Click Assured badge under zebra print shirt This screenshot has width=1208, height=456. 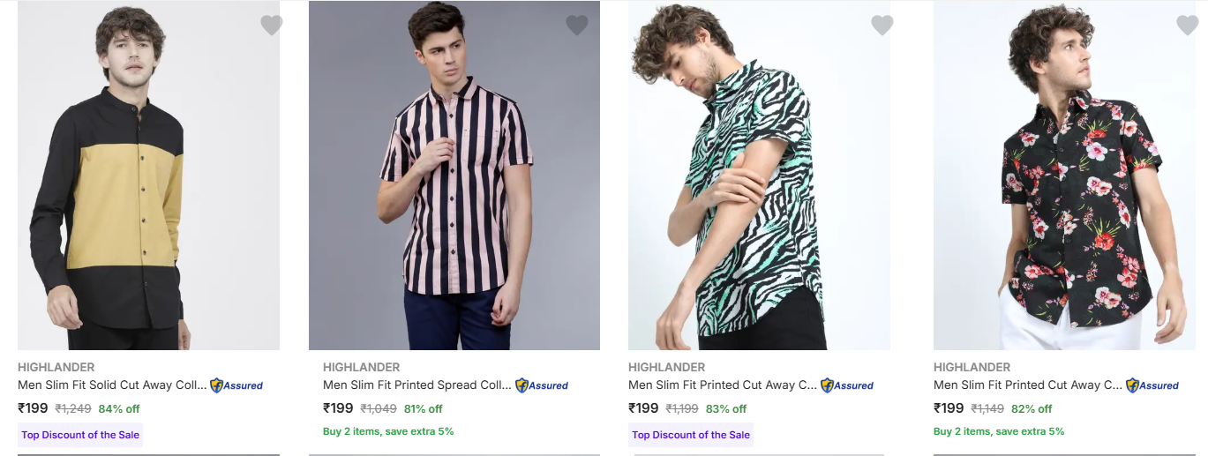(847, 385)
